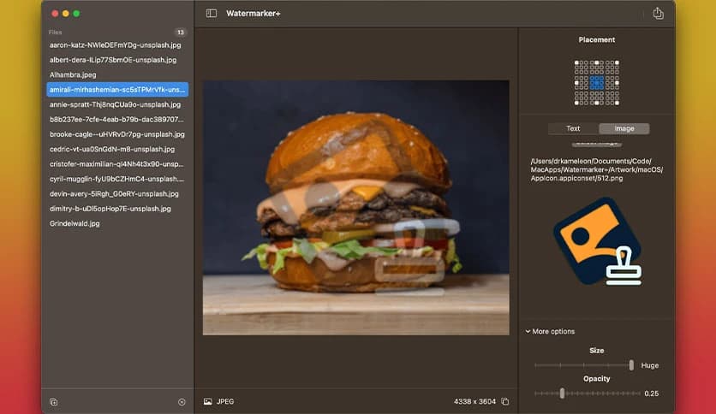Click the watermark app icon preview image

pyautogui.click(x=597, y=241)
